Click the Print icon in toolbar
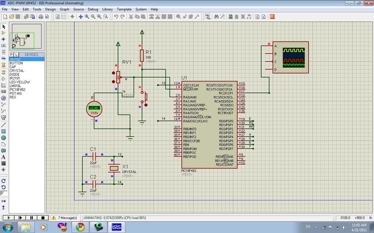This screenshot has height=233, width=374. pos(41,16)
